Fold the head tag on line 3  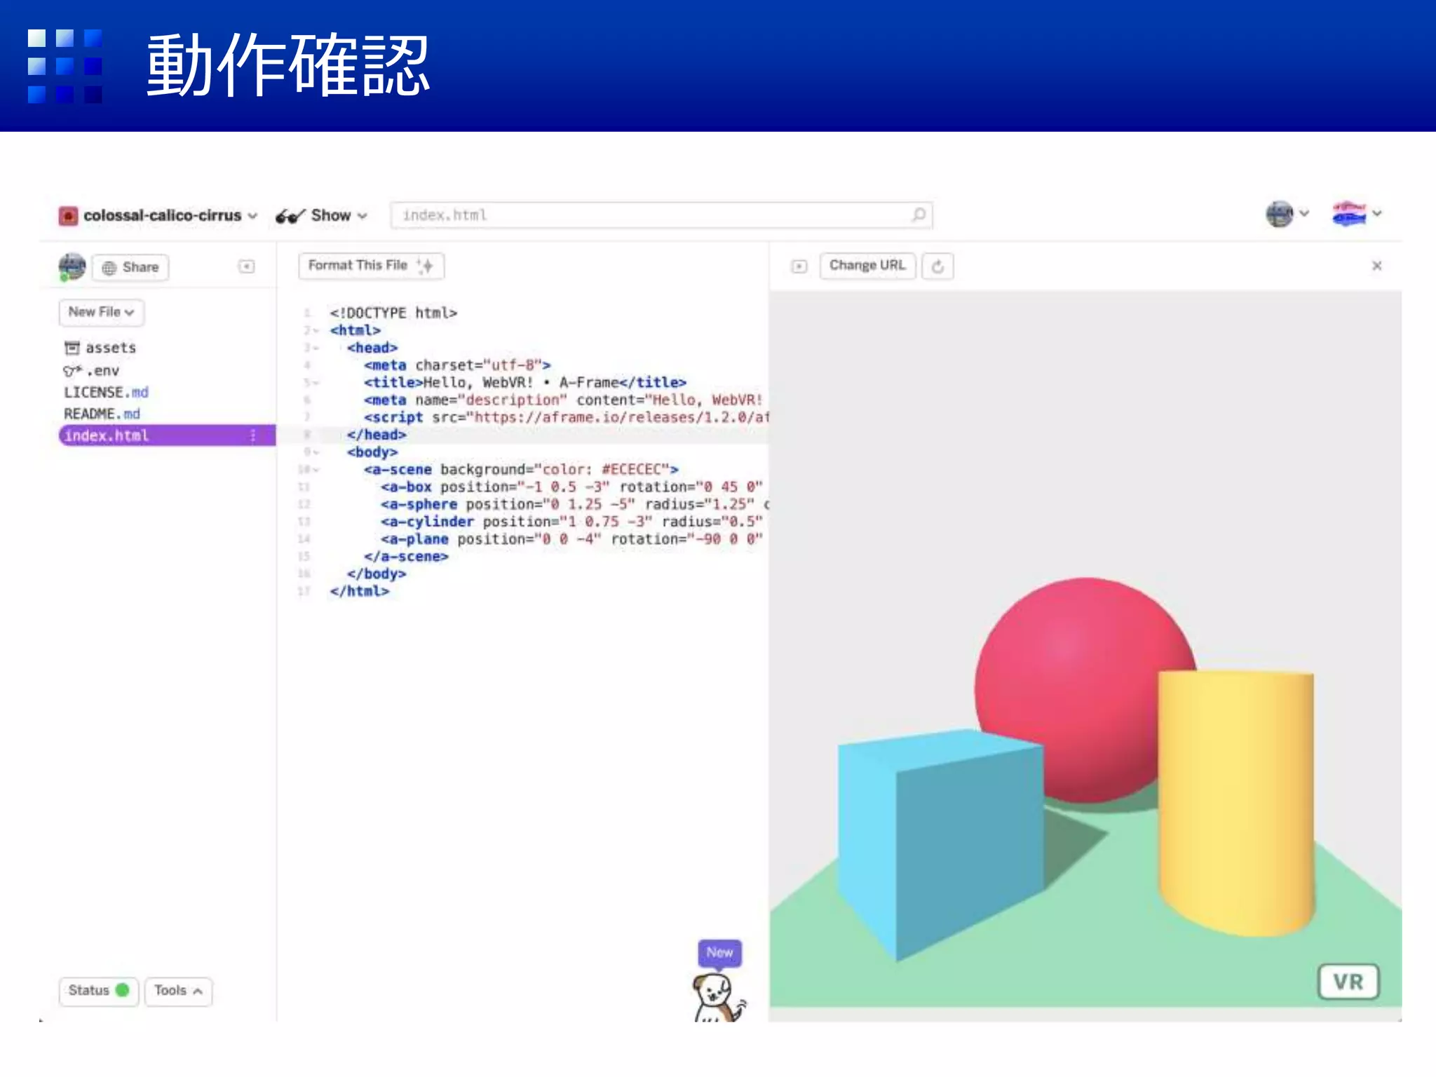click(x=316, y=348)
